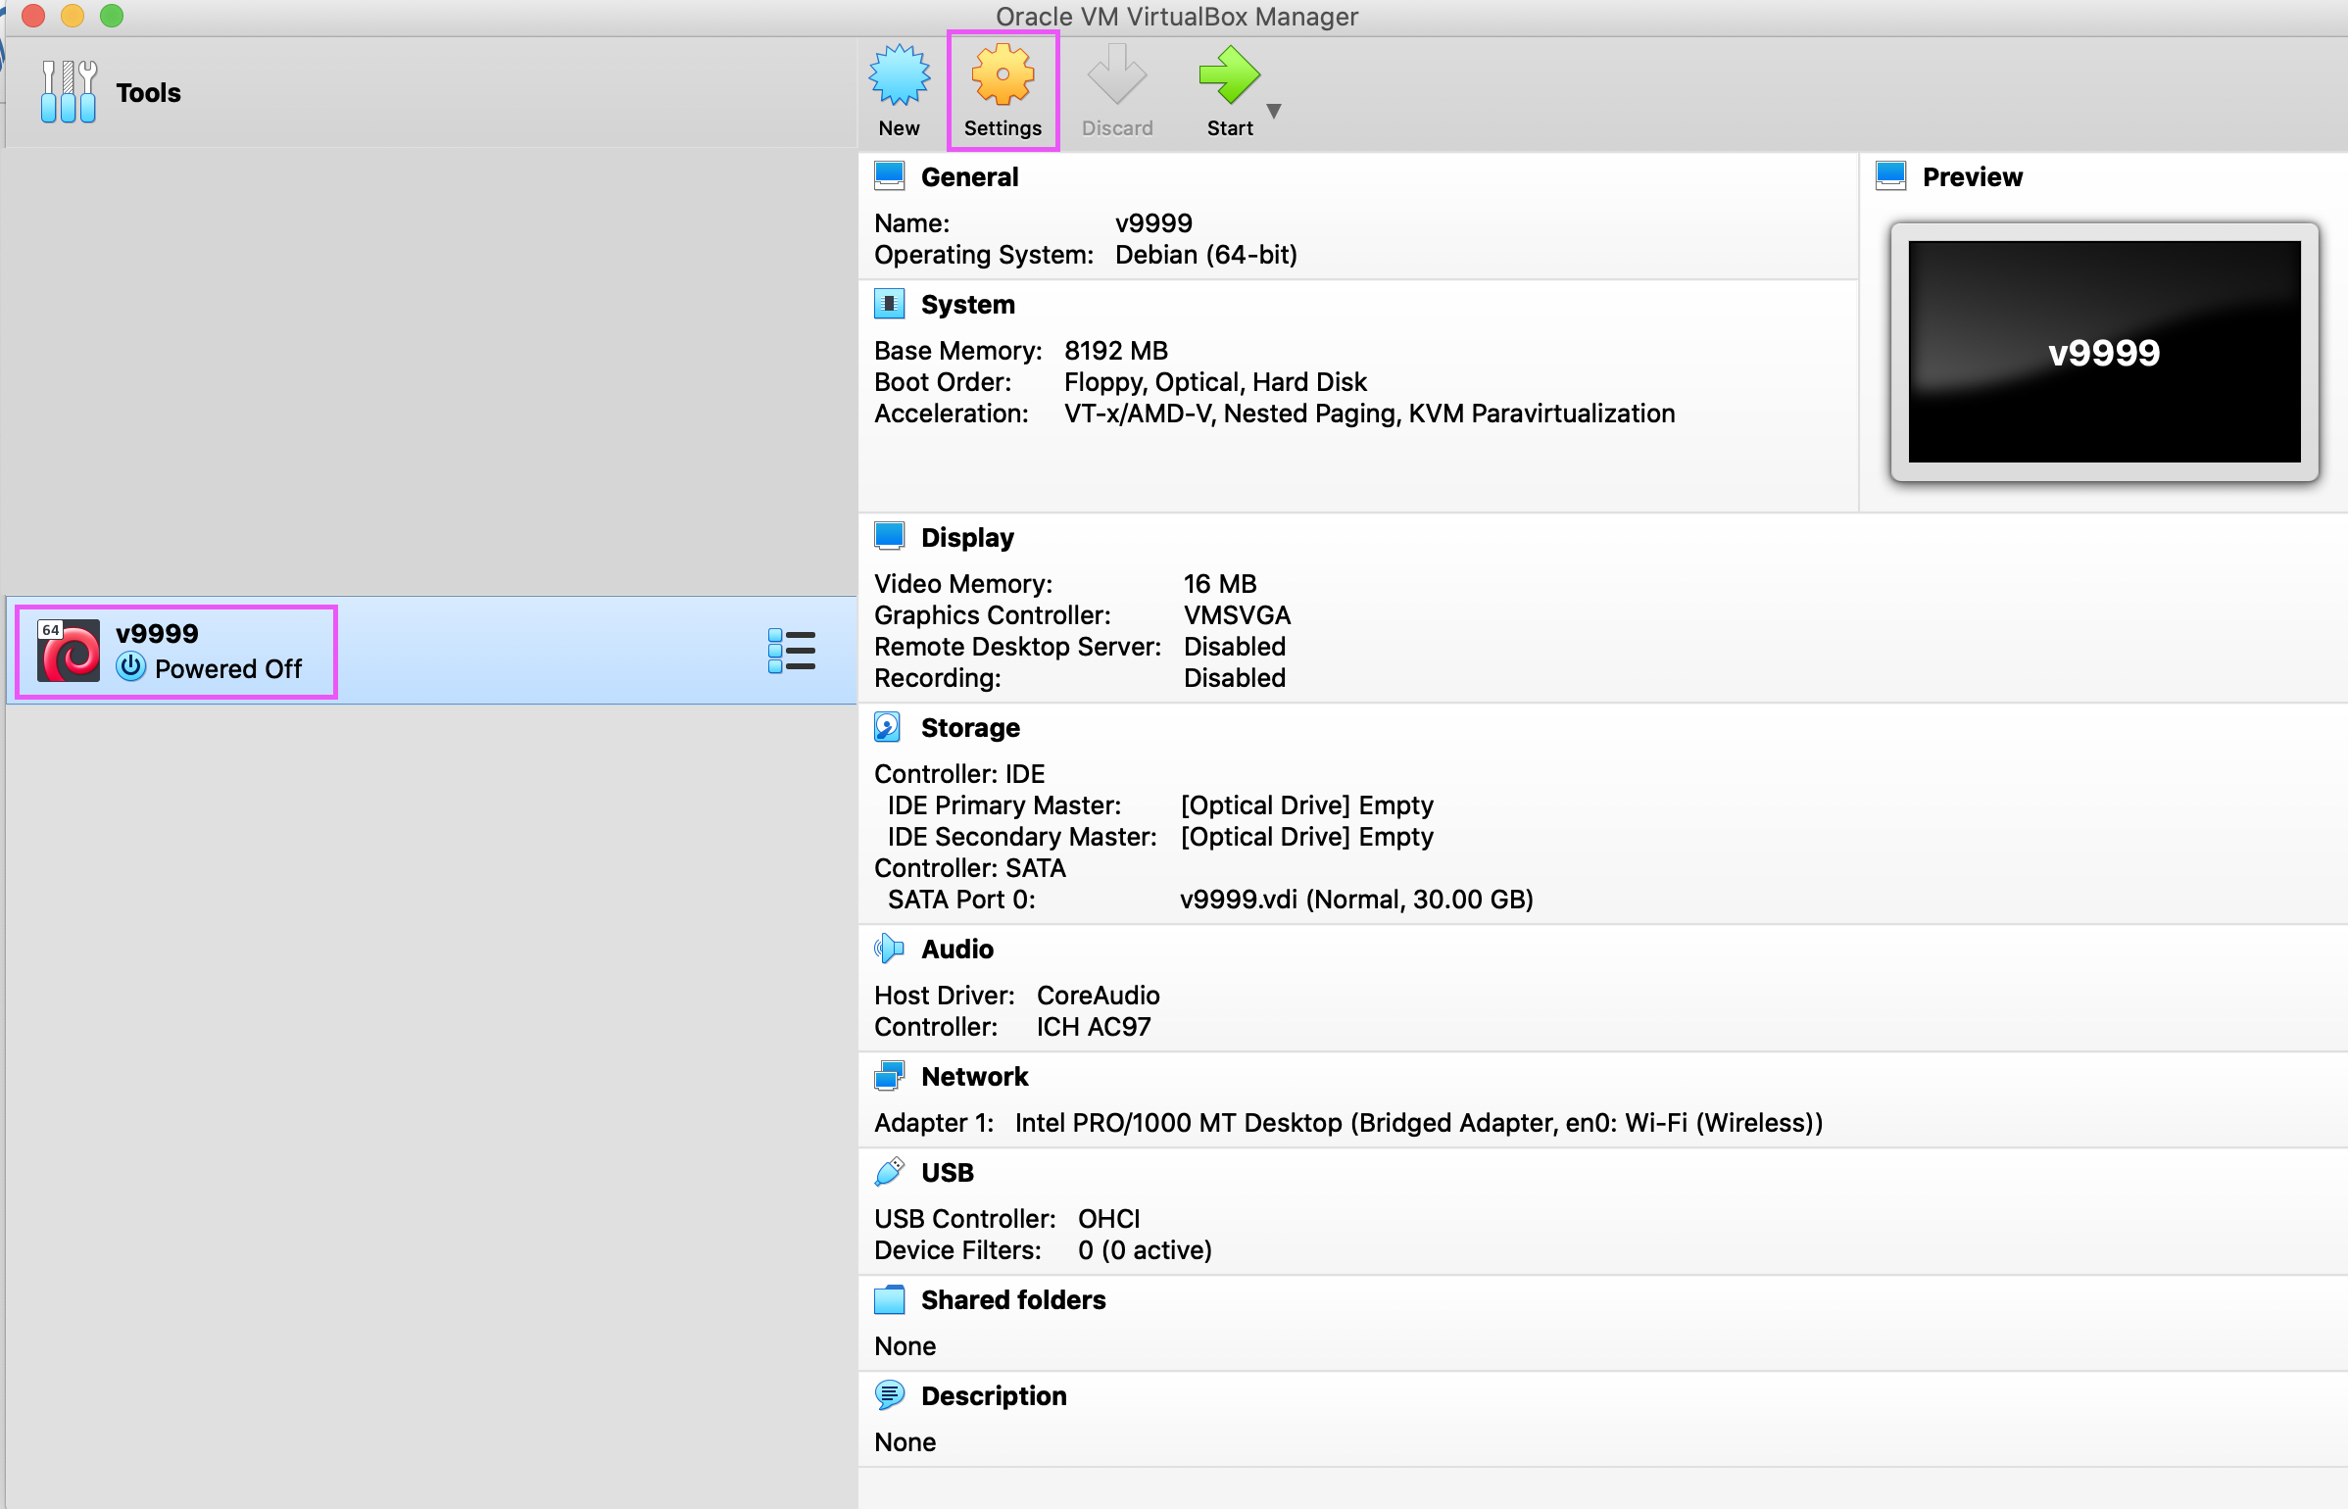This screenshot has width=2348, height=1509.
Task: Click the Description section header
Action: tap(993, 1396)
